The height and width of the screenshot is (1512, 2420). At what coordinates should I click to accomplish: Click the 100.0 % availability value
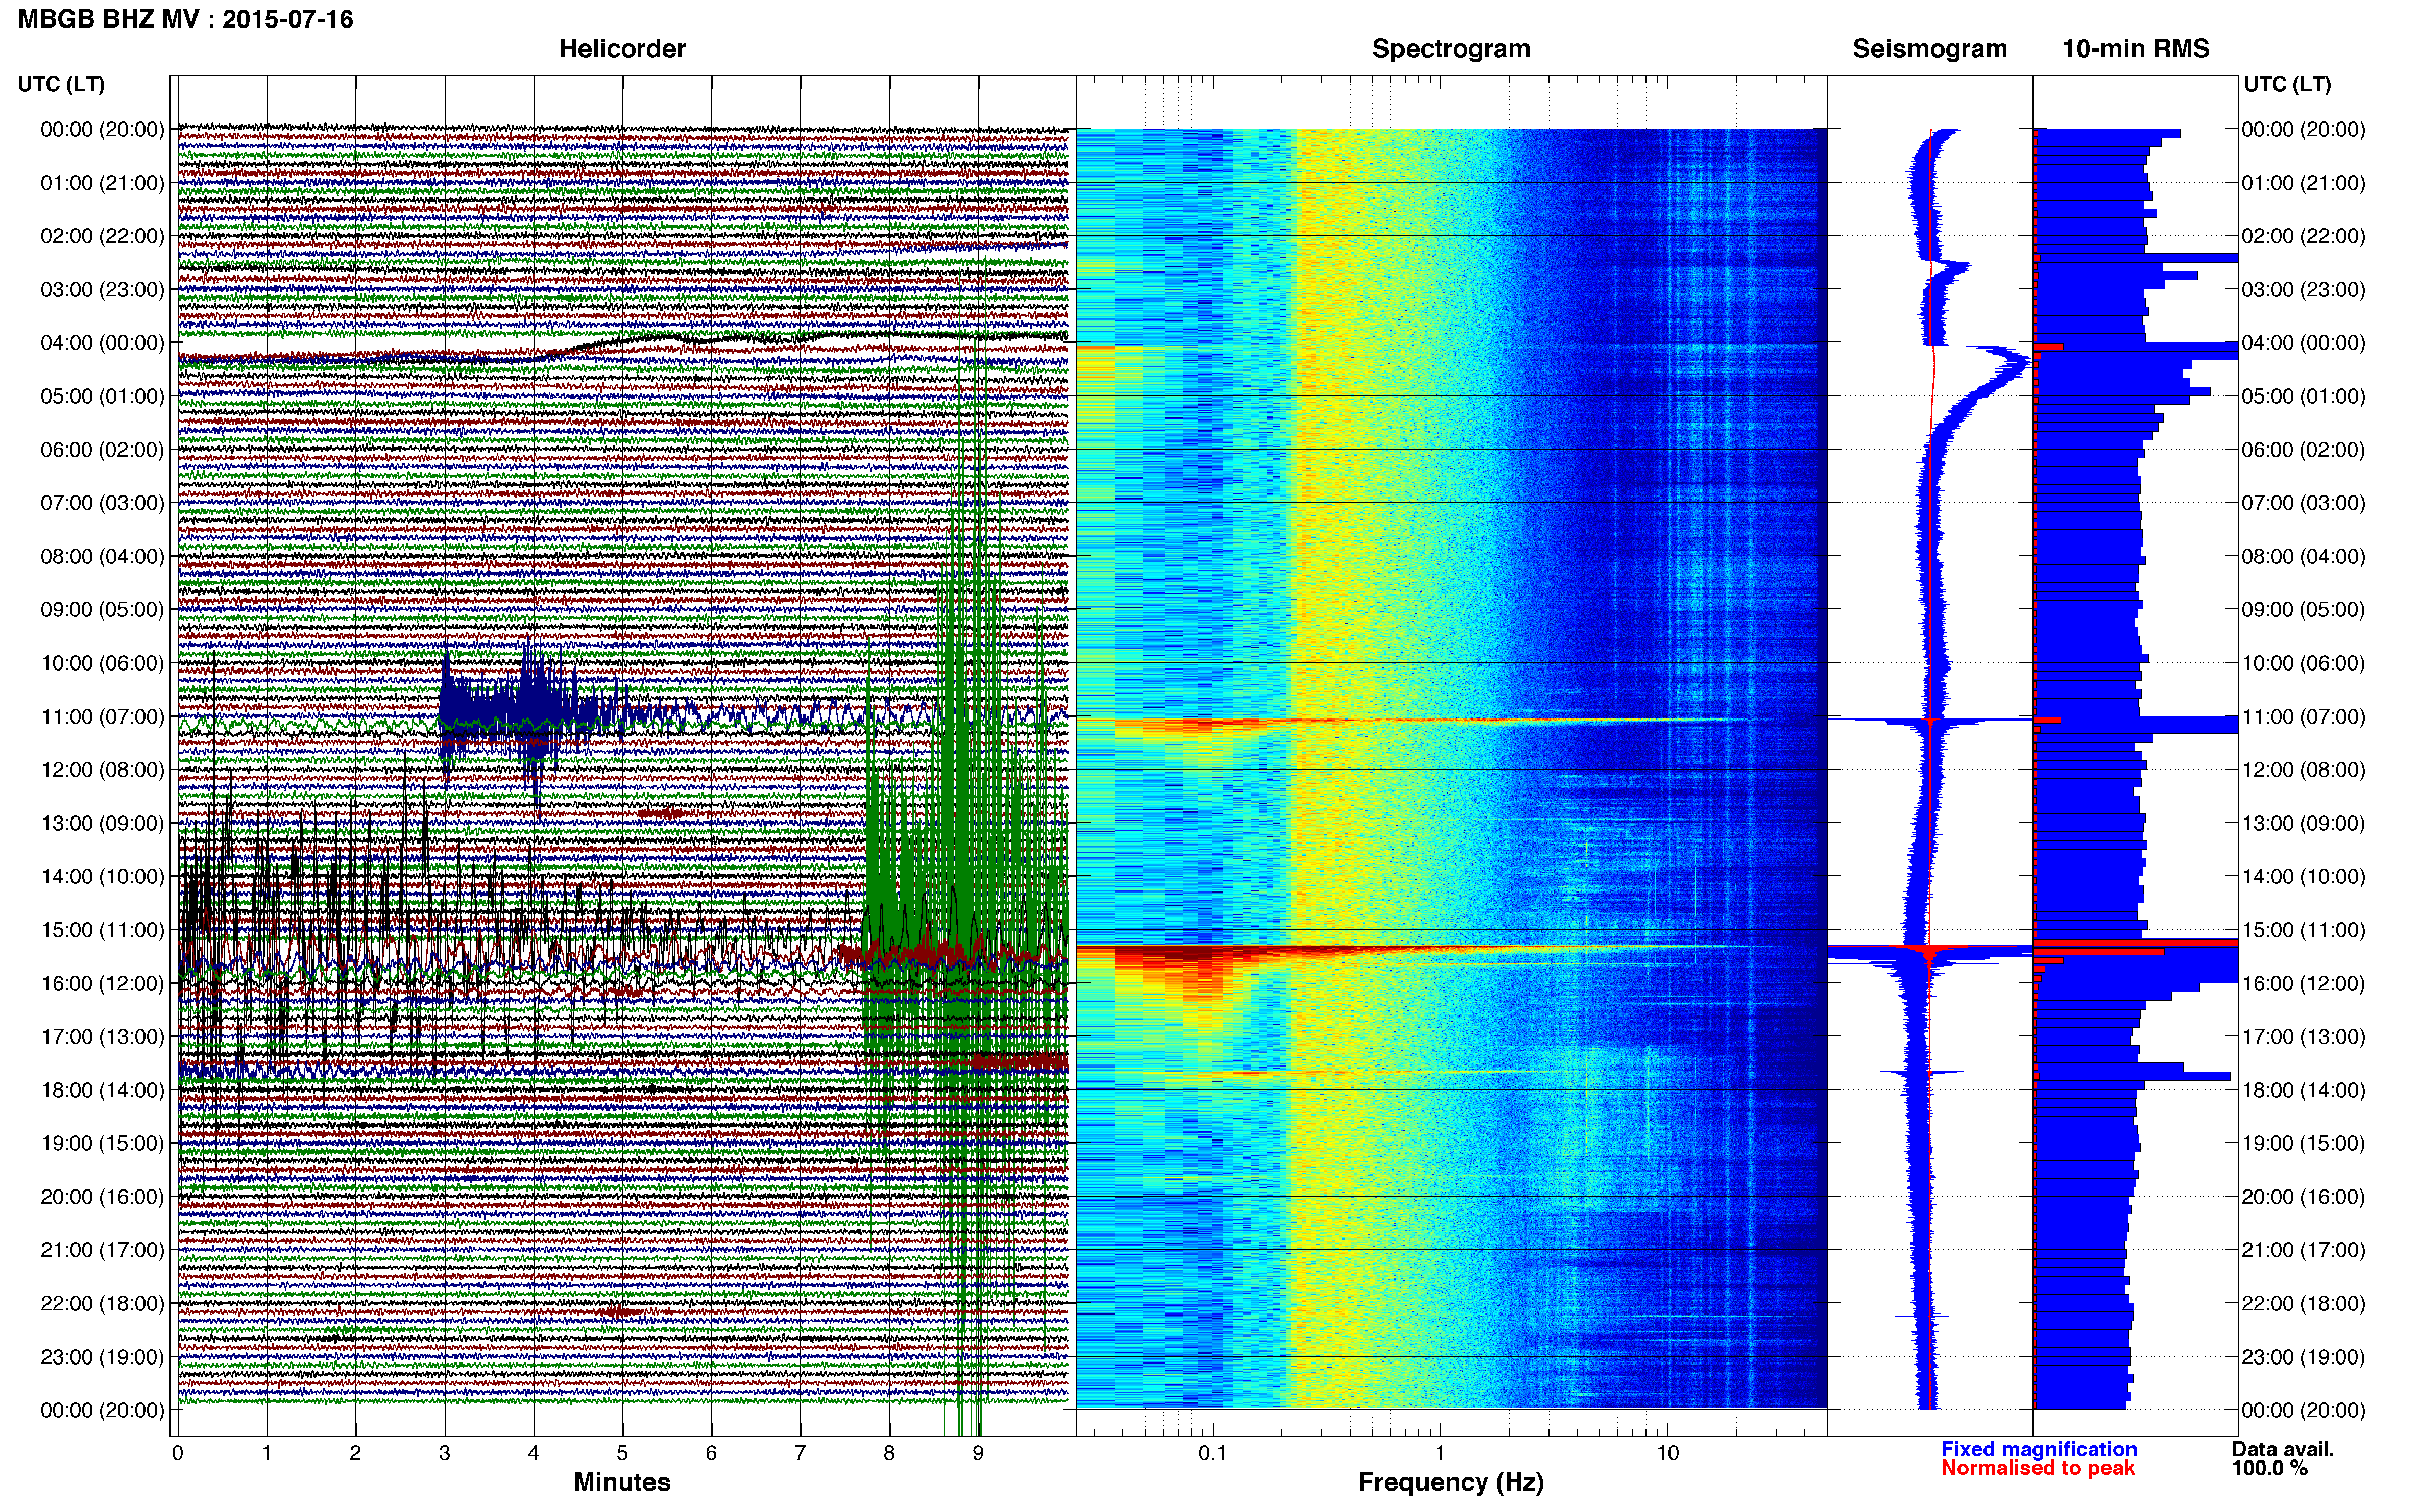pyautogui.click(x=2270, y=1468)
